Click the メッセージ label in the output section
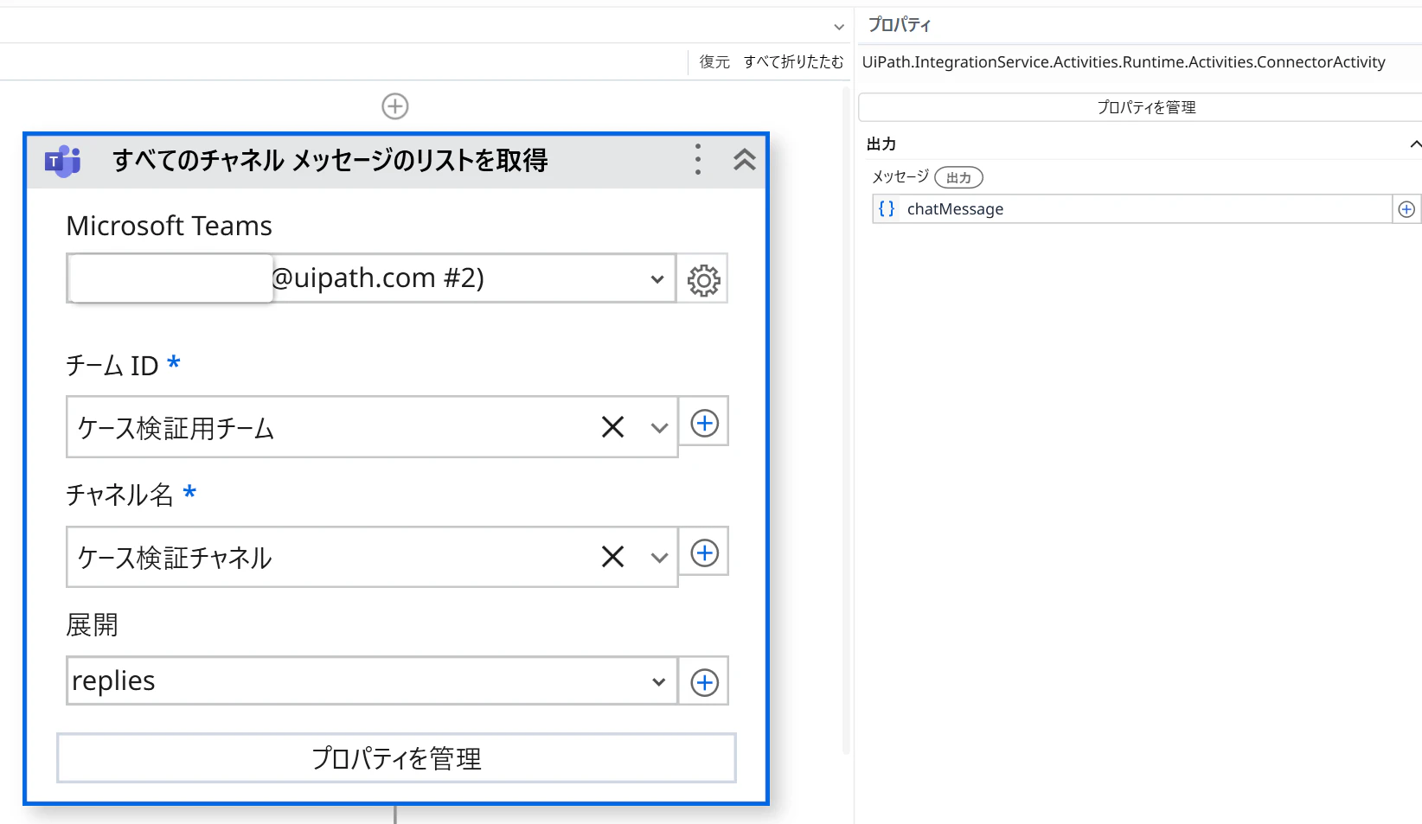This screenshot has width=1422, height=824. coord(900,177)
